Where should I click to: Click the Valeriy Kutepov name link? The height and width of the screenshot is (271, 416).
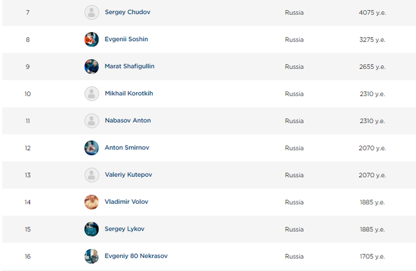[x=128, y=175]
